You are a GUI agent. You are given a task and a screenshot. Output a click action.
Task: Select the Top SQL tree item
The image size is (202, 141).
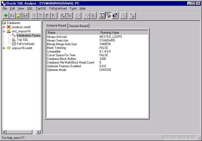[x=22, y=40]
